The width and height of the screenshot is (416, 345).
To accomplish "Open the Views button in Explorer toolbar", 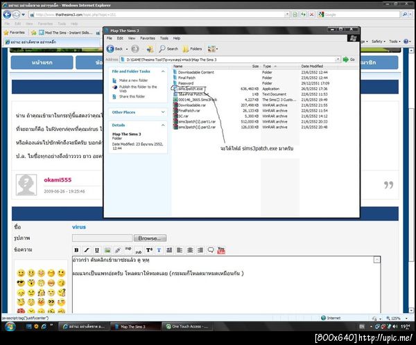I will pos(213,48).
